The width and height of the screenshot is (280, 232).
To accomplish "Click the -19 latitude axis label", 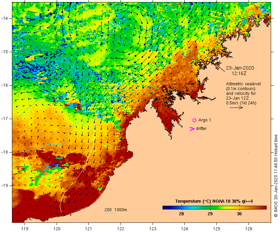I will tap(4, 186).
